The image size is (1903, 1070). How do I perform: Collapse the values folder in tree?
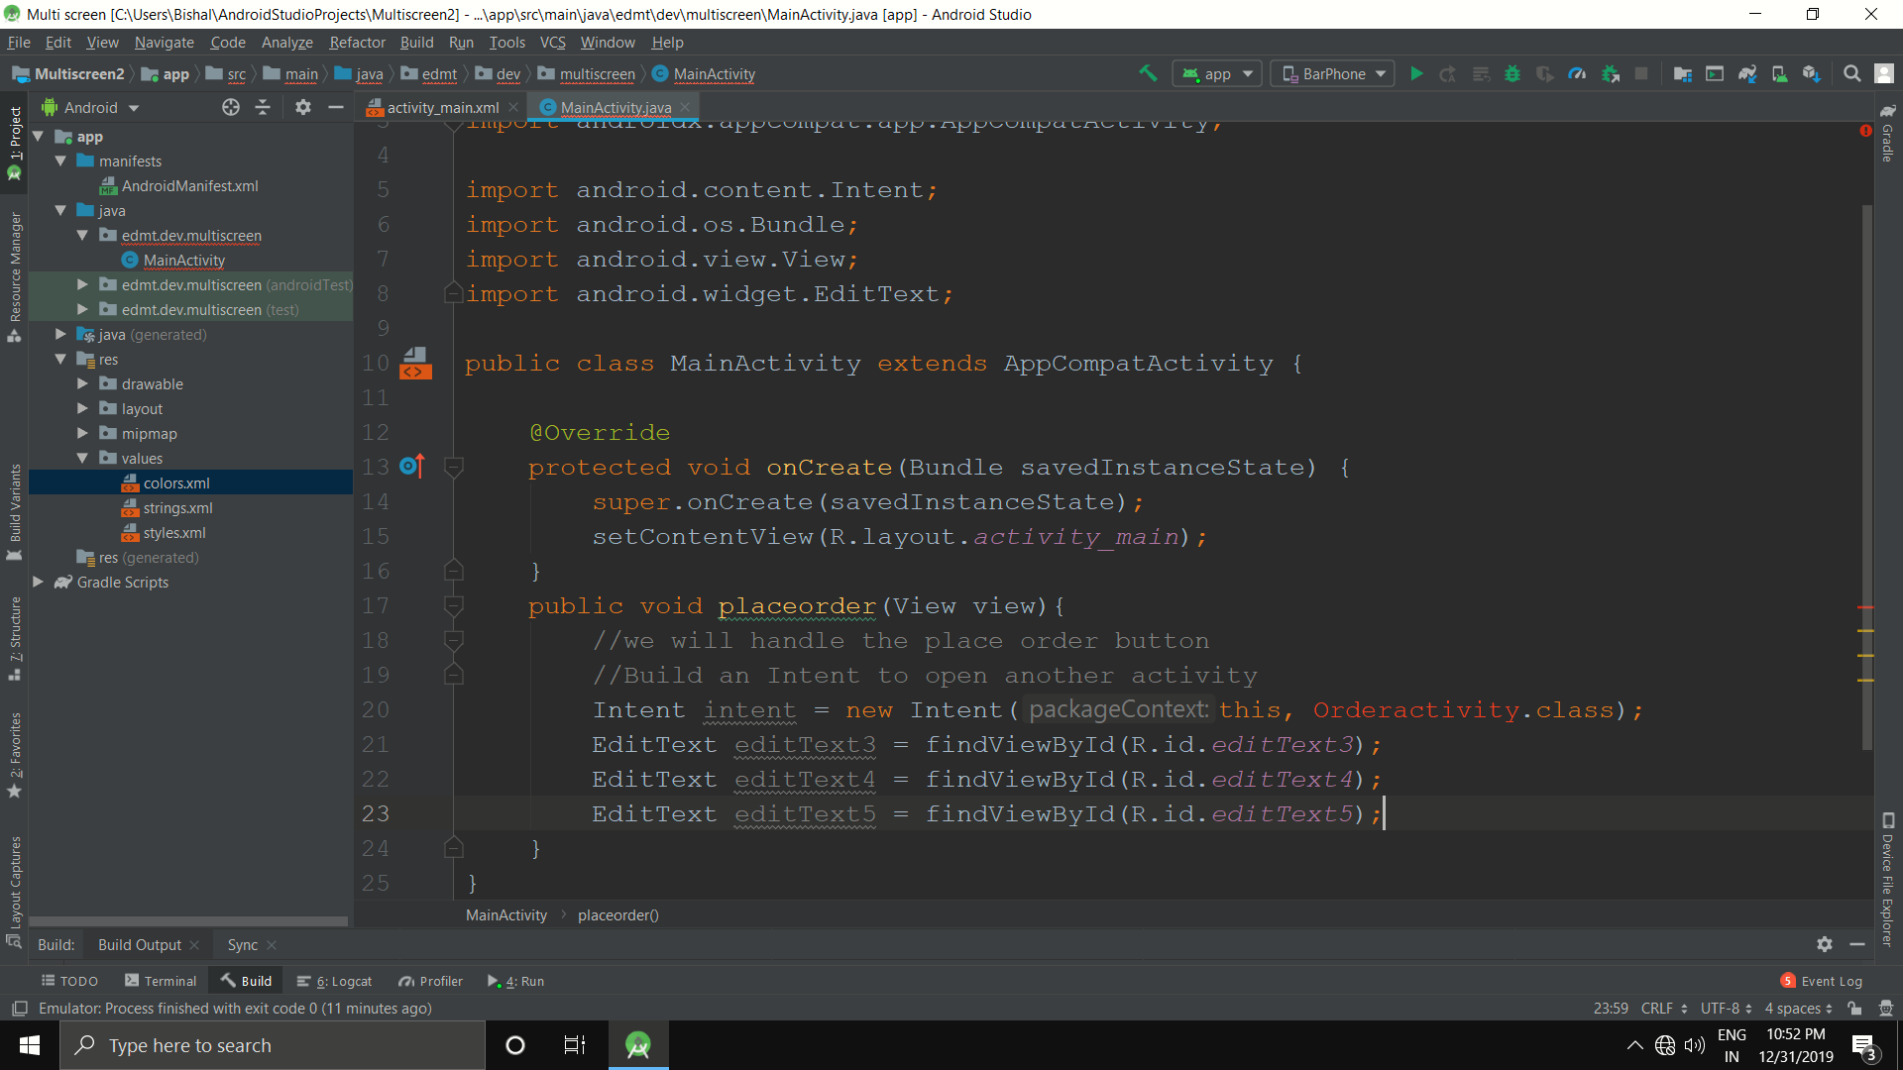tap(82, 458)
